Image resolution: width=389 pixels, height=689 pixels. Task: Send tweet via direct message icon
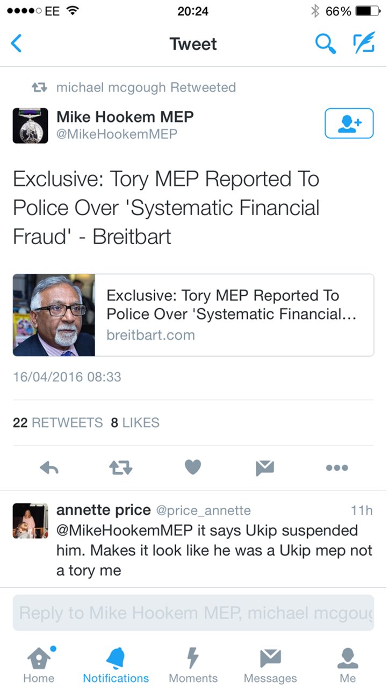[265, 468]
